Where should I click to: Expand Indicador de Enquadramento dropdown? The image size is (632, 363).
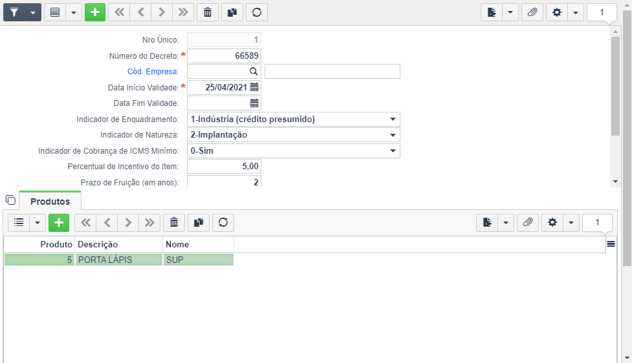point(294,119)
